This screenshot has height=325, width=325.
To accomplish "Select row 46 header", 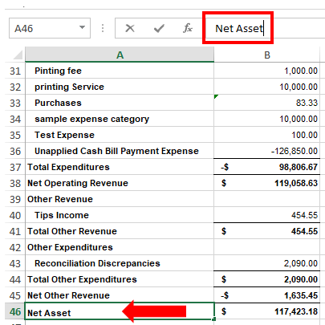I will (x=15, y=311).
